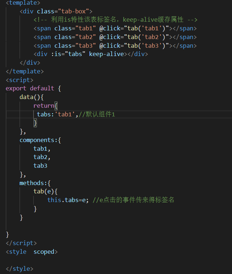This screenshot has height=274, width=232.
Task: Click the :is="tabs" attribute
Action: [68, 54]
